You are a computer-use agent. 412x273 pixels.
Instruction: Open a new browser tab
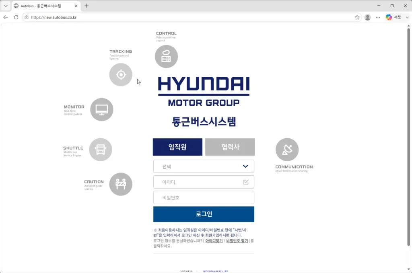(x=87, y=6)
